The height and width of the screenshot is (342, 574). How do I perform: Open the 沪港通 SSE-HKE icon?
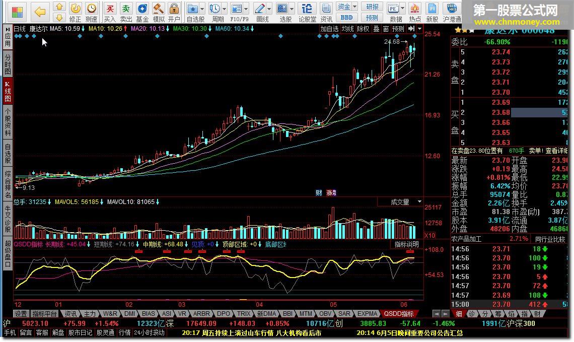(x=452, y=12)
